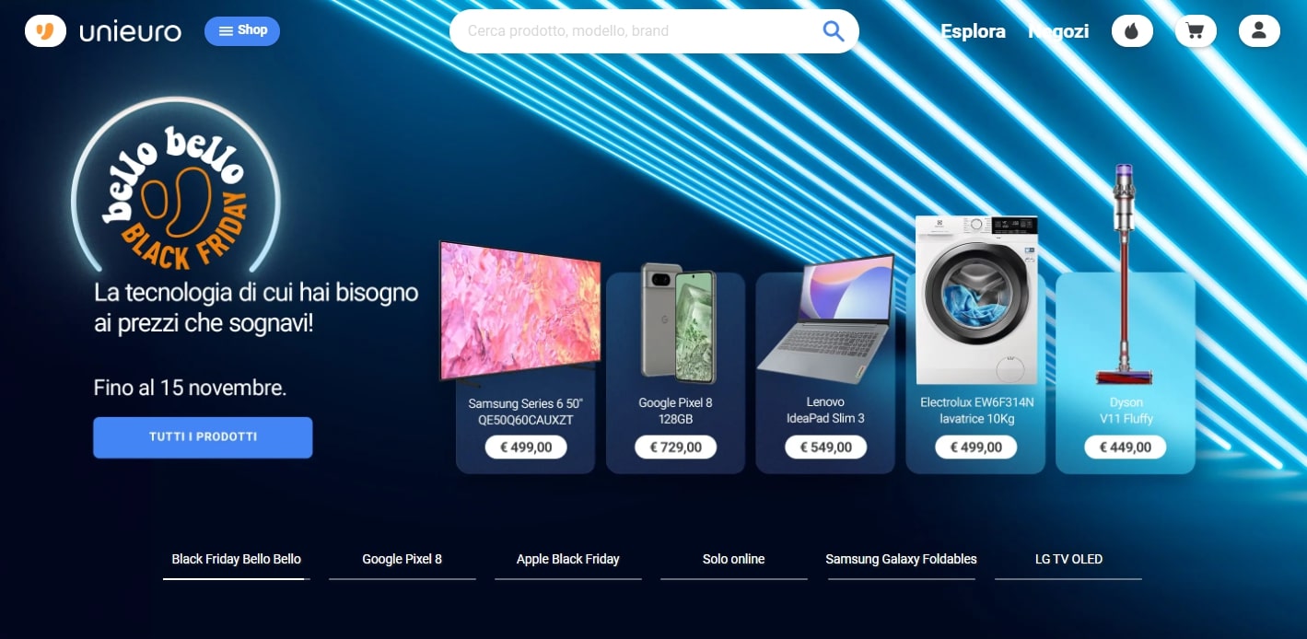Open the user account icon
This screenshot has height=639, width=1307.
(1259, 31)
